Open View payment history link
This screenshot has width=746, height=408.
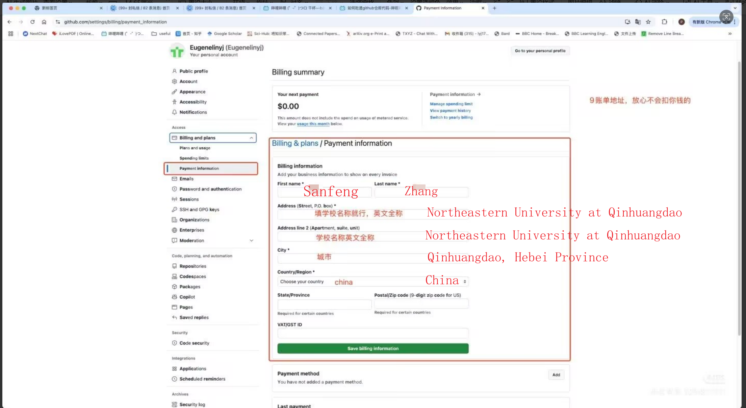450,111
